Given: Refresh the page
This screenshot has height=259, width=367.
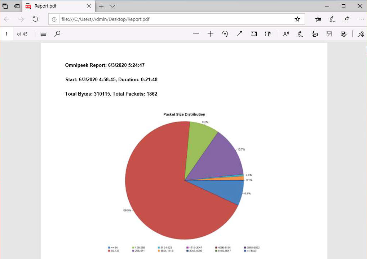Looking at the screenshot, I should point(35,19).
